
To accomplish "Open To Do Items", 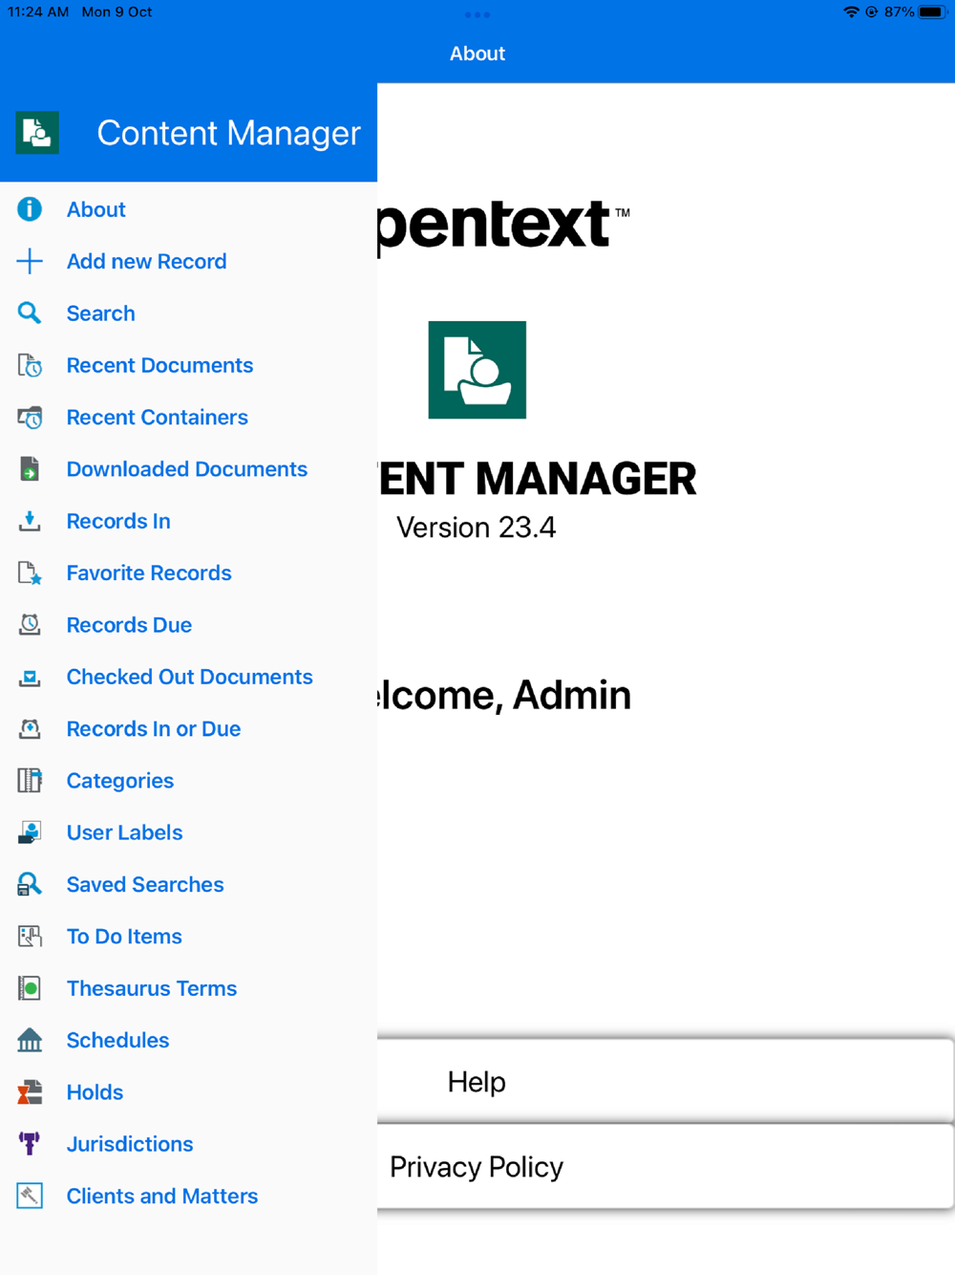I will pyautogui.click(x=124, y=937).
